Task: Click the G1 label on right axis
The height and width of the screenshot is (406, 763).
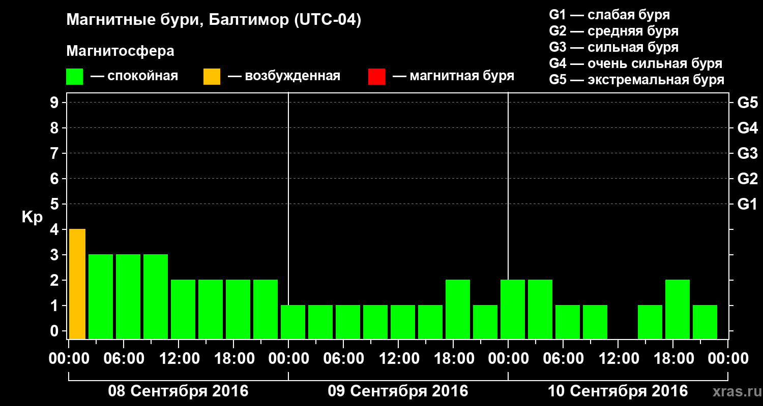Action: tap(748, 205)
